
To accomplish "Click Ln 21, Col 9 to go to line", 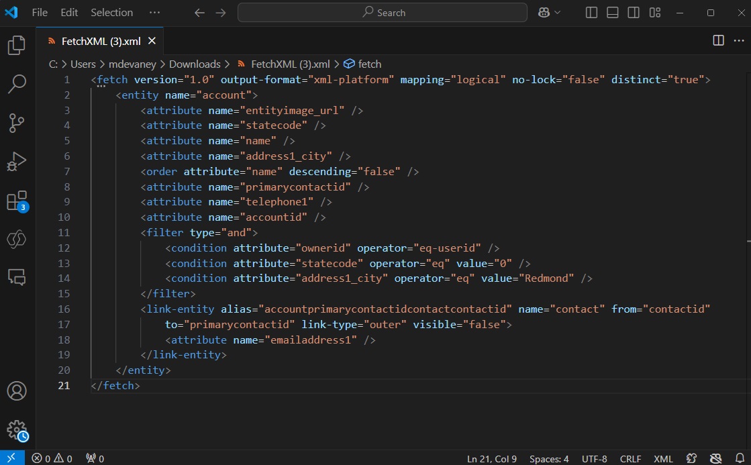I will pos(491,458).
